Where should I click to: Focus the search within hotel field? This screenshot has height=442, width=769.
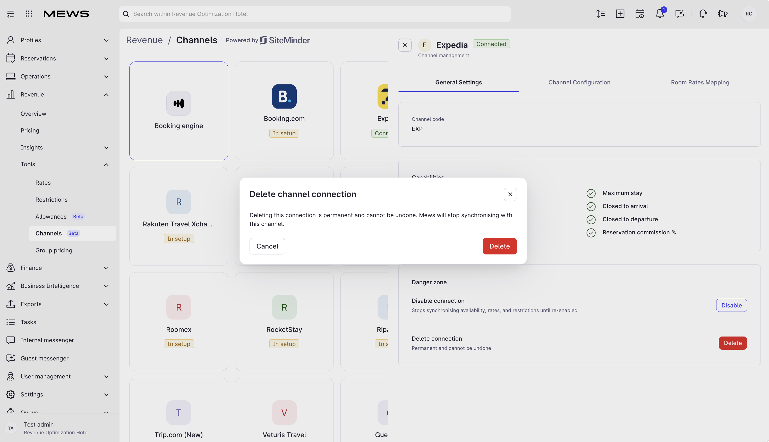click(315, 14)
